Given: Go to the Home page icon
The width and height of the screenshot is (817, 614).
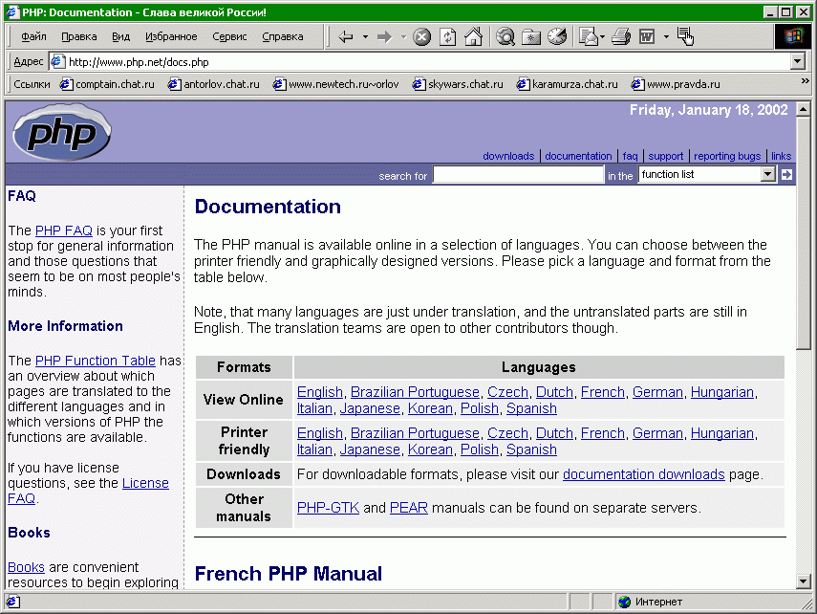Looking at the screenshot, I should pyautogui.click(x=473, y=37).
